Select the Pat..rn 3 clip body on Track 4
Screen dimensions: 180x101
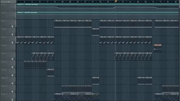pyautogui.click(x=96, y=33)
